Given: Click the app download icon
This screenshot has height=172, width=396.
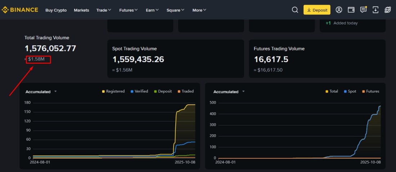Looking at the screenshot, I should tap(375, 10).
